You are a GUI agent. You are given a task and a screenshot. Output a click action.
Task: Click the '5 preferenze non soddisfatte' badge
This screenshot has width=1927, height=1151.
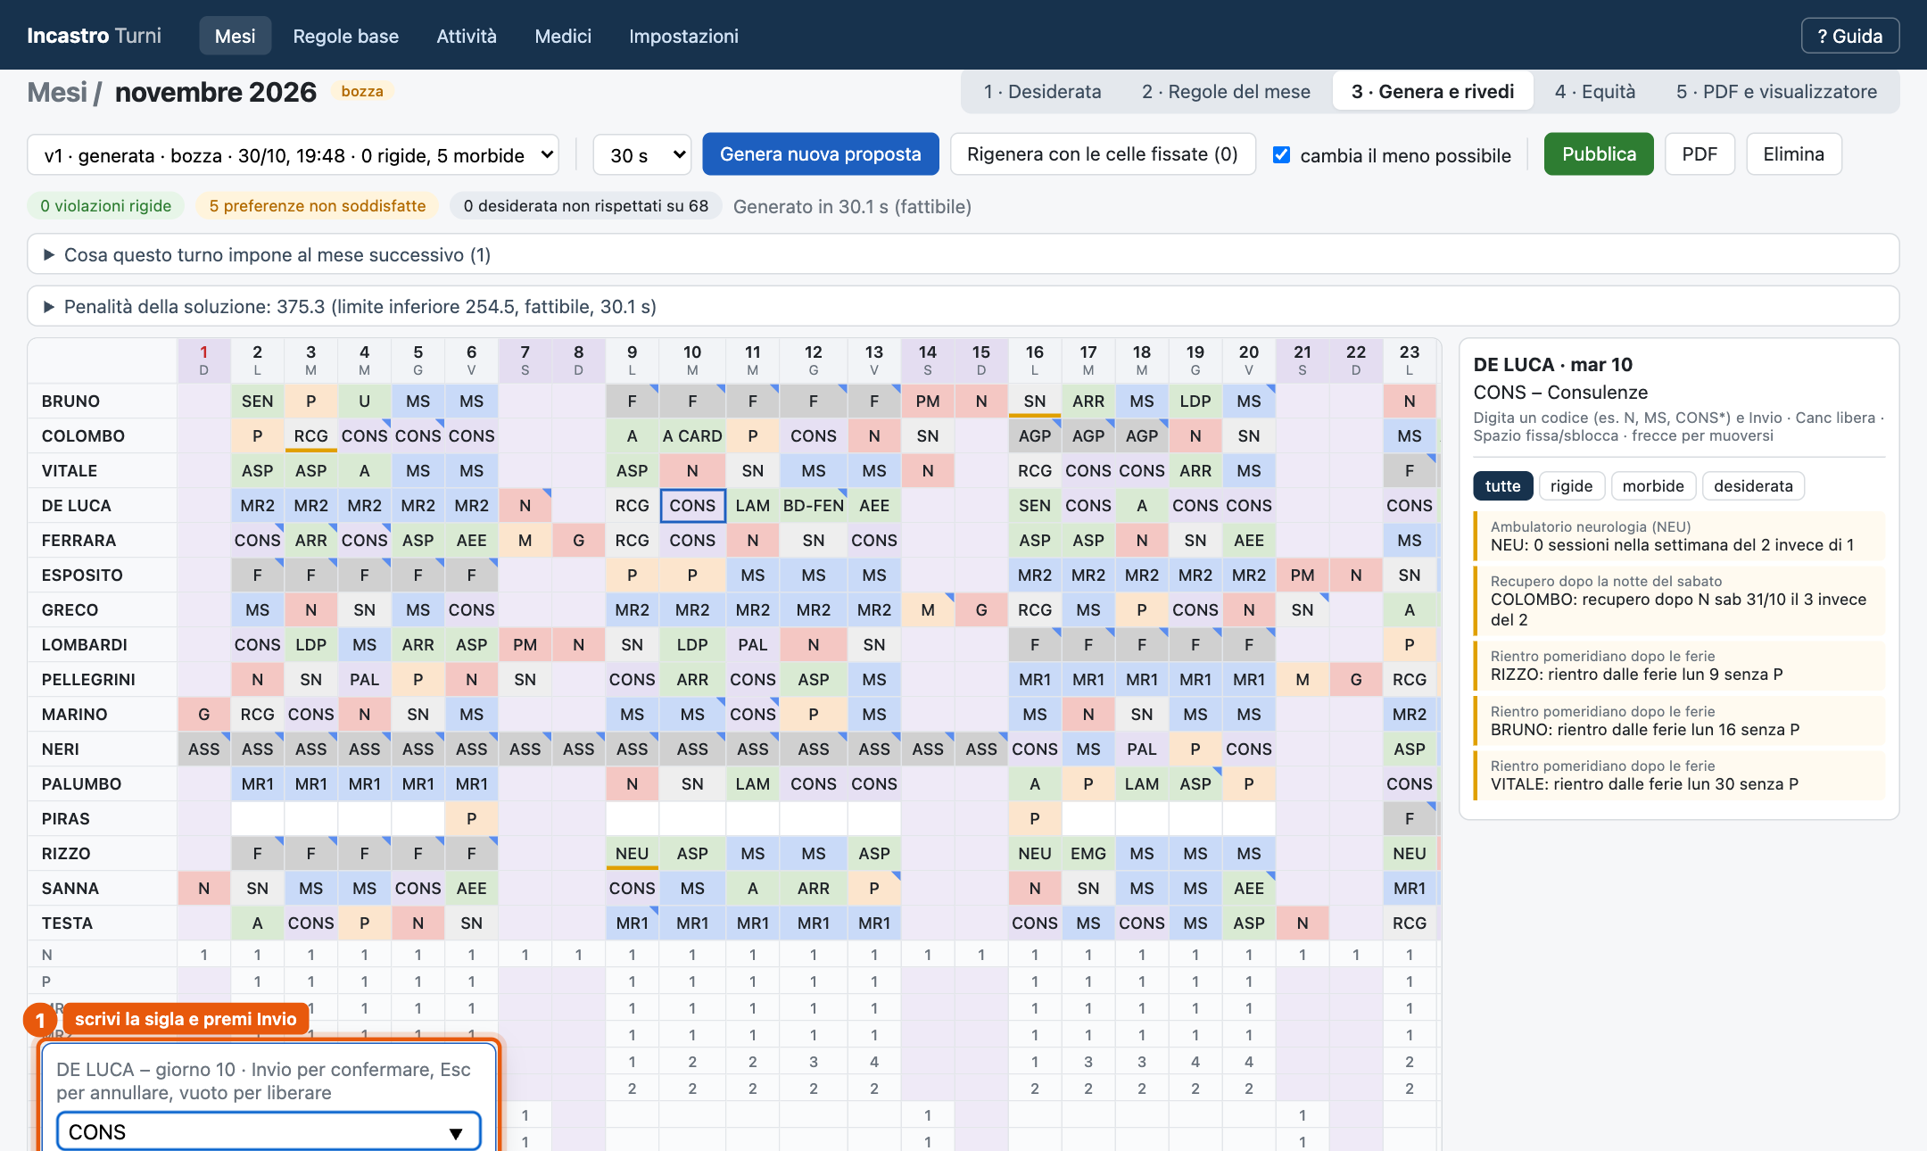click(x=317, y=205)
